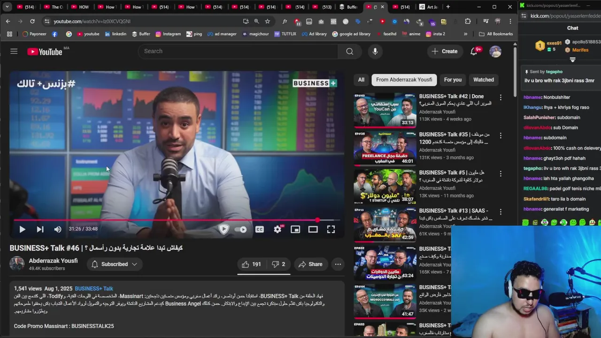This screenshot has height=338, width=601.
Task: Go back in the browser
Action: 8,21
